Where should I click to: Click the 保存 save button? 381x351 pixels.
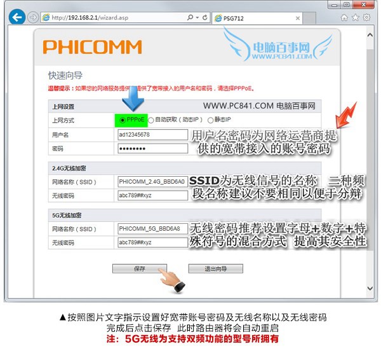(x=139, y=268)
